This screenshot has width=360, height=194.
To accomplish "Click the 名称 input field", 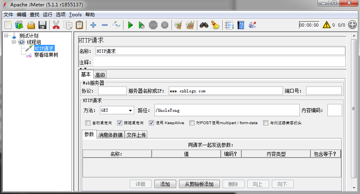I will [x=220, y=51].
